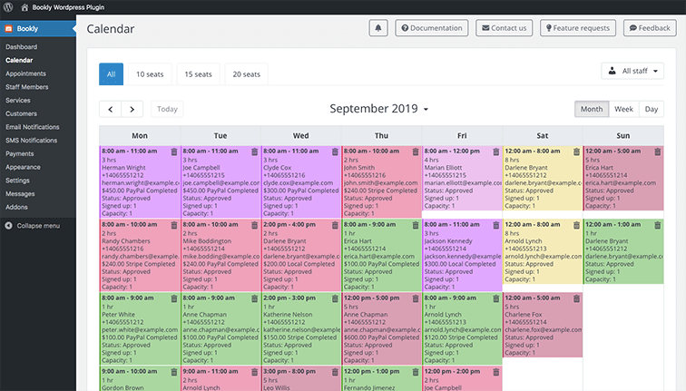Open Customers in sidebar
This screenshot has width=686, height=391.
[x=22, y=113]
